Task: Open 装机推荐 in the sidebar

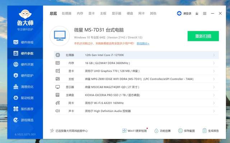Action: tap(23, 109)
